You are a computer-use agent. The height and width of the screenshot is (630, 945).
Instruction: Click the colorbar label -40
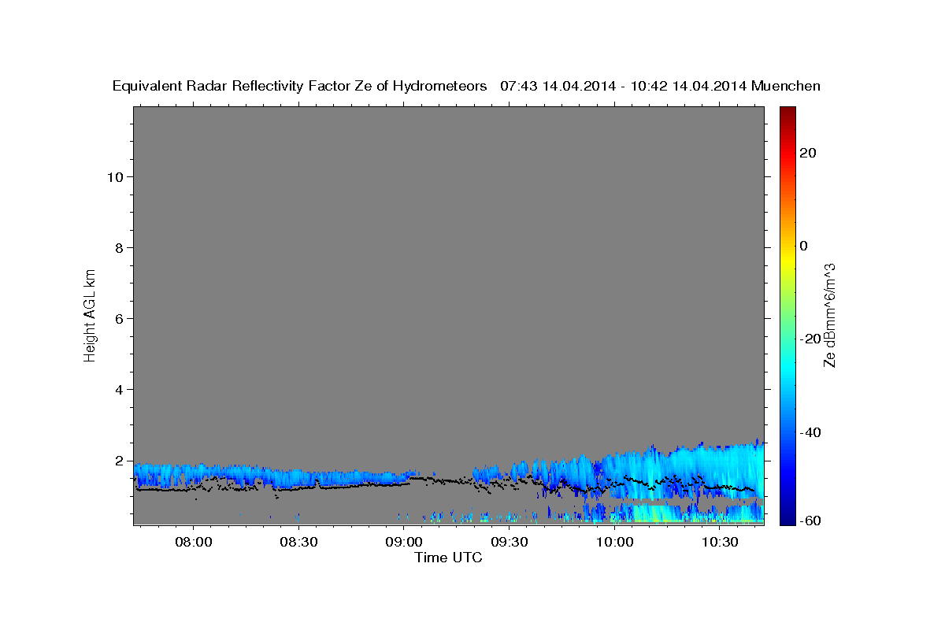(x=811, y=432)
